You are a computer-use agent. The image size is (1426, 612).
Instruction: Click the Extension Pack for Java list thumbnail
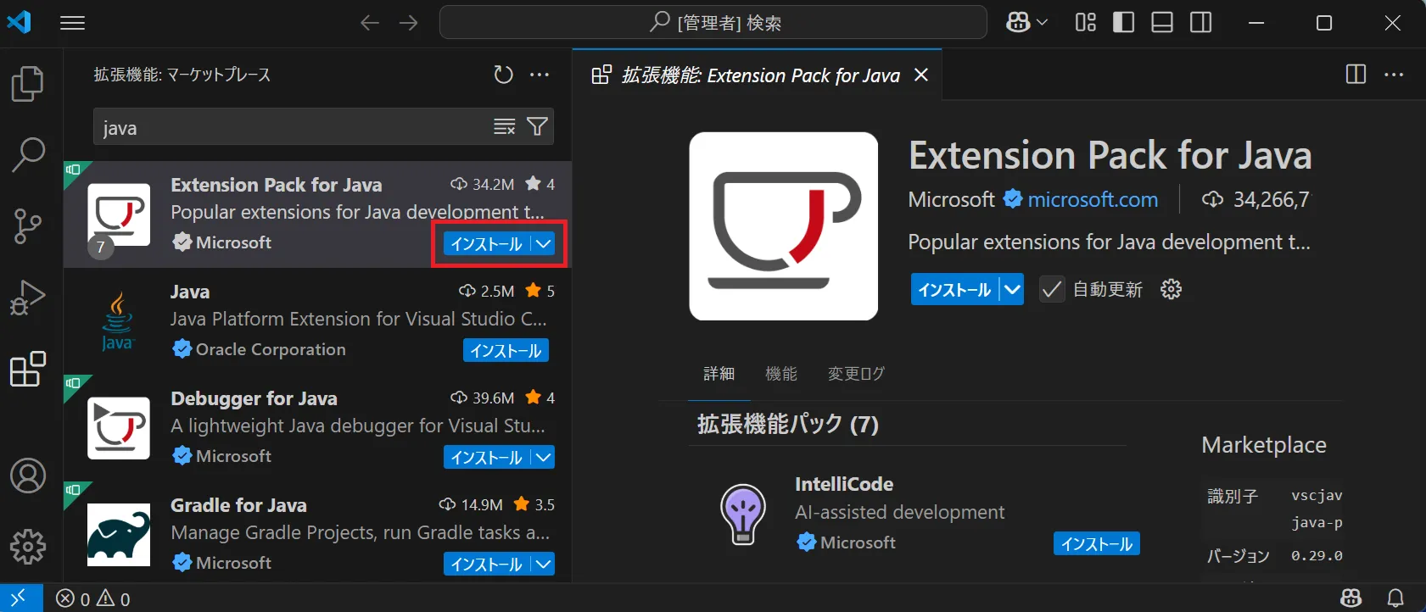coord(119,215)
